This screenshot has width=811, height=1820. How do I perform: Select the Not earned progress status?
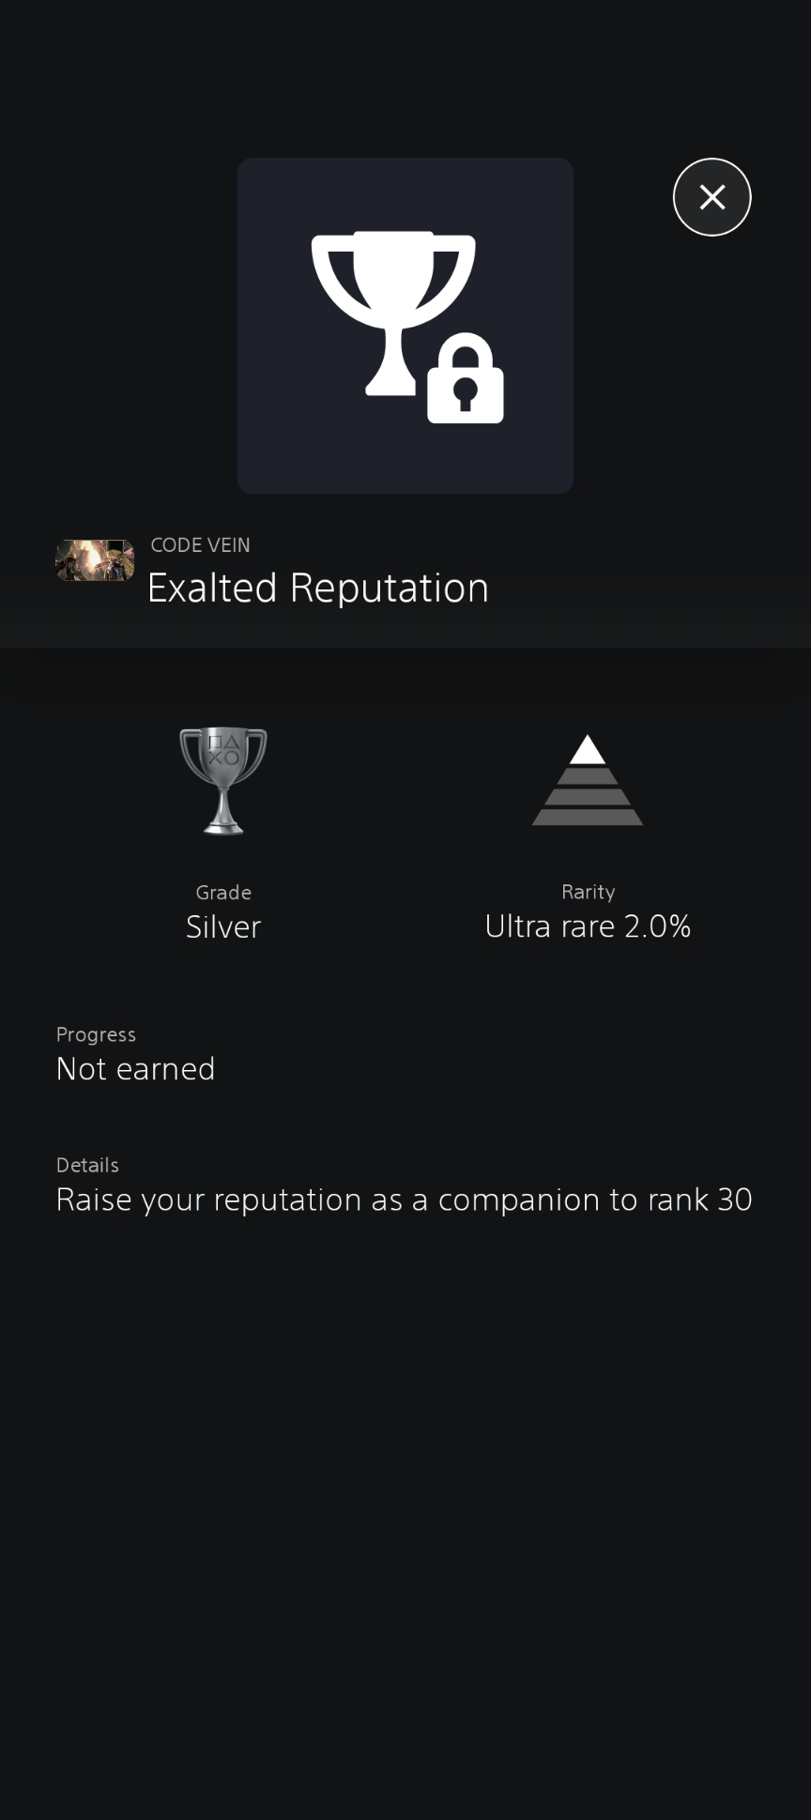click(x=136, y=1069)
